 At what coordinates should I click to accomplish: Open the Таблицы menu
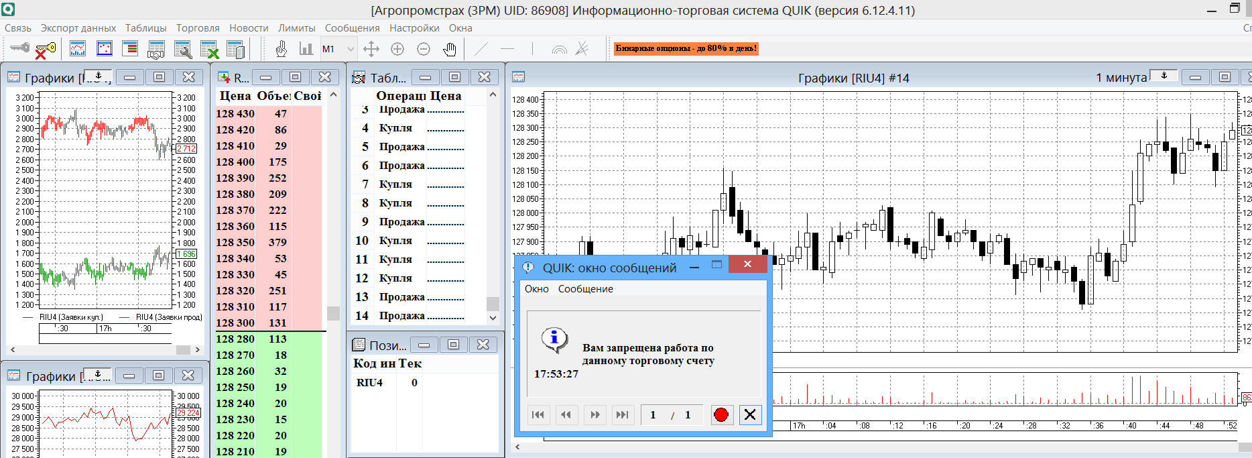[145, 28]
